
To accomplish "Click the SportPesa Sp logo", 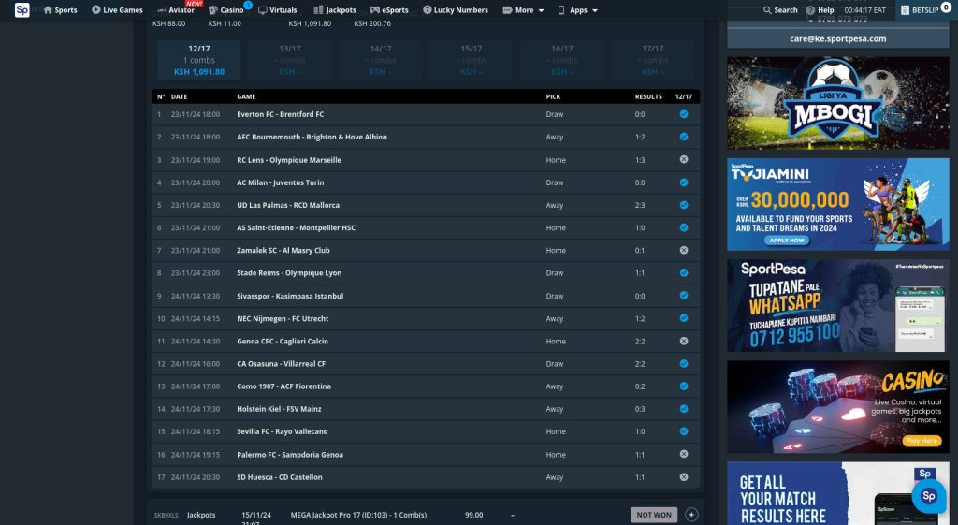I will click(x=22, y=9).
